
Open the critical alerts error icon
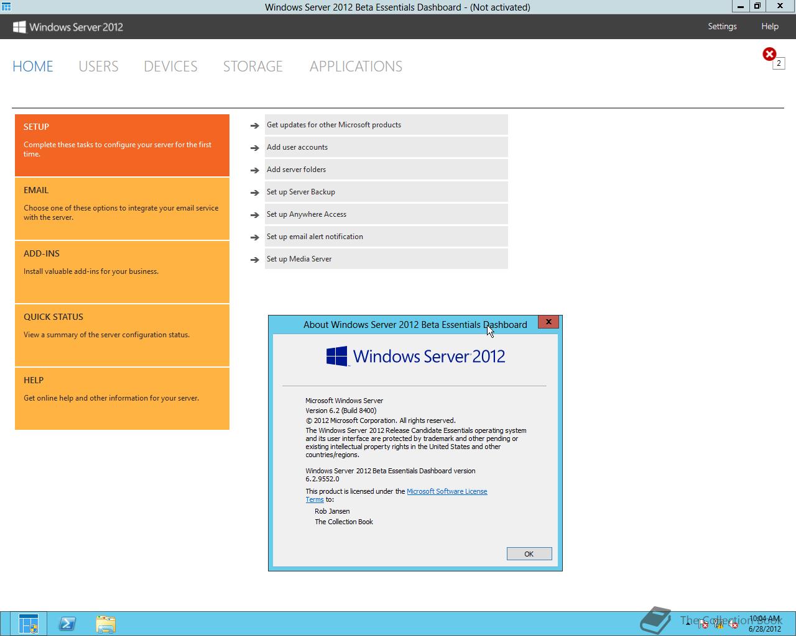(769, 54)
